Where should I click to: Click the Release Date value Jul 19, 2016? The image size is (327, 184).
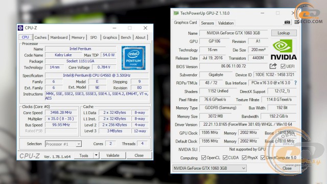pyautogui.click(x=213, y=58)
